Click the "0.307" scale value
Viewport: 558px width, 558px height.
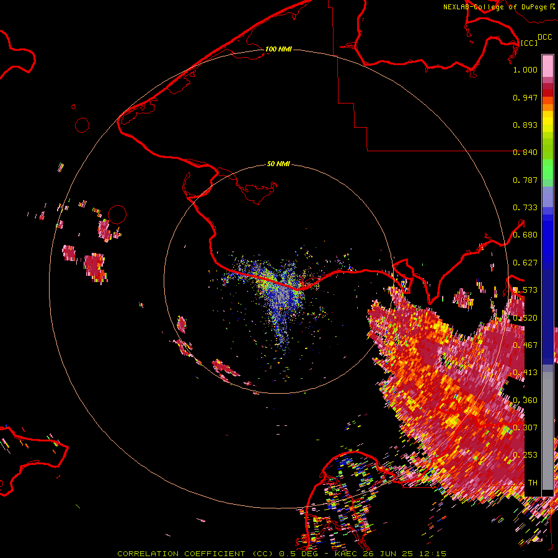[x=525, y=427]
